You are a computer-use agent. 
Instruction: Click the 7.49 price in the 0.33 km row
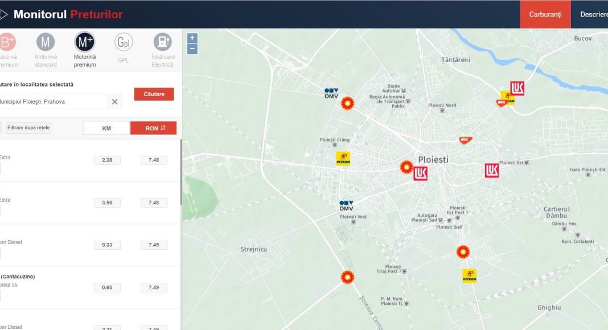click(154, 245)
